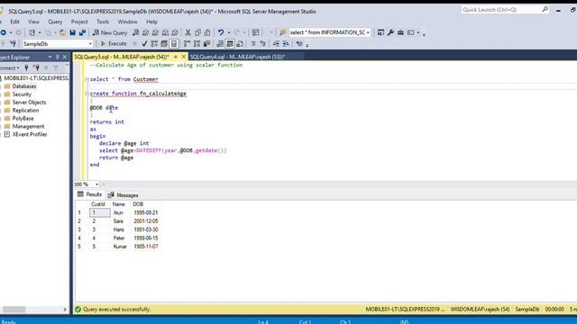Click the Connect Object Explorer plug icon

point(26,67)
